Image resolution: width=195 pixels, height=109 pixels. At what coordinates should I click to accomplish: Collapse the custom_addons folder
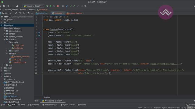click(2, 28)
